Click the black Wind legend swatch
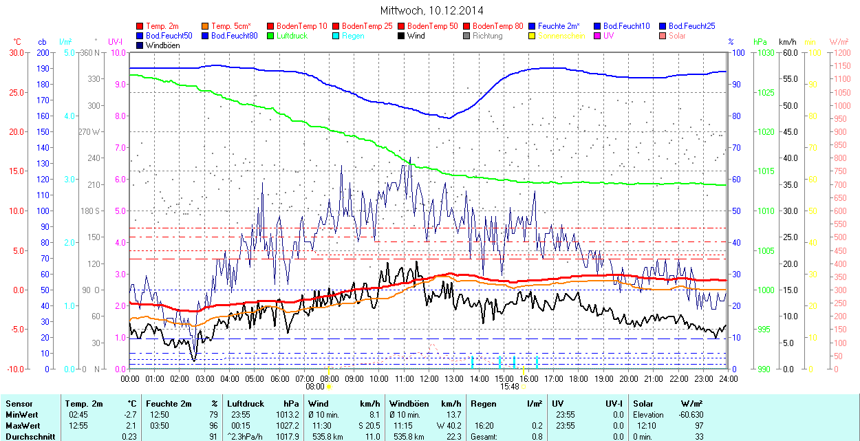The height and width of the screenshot is (441, 860). [x=402, y=36]
